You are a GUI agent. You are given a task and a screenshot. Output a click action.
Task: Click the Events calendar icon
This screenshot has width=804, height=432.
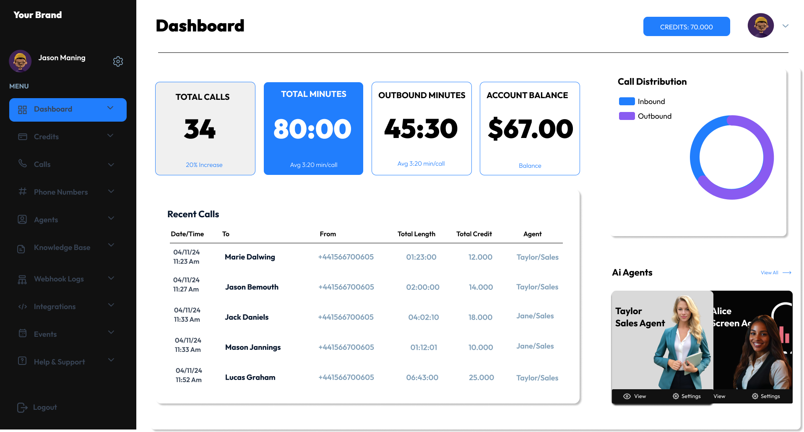23,333
